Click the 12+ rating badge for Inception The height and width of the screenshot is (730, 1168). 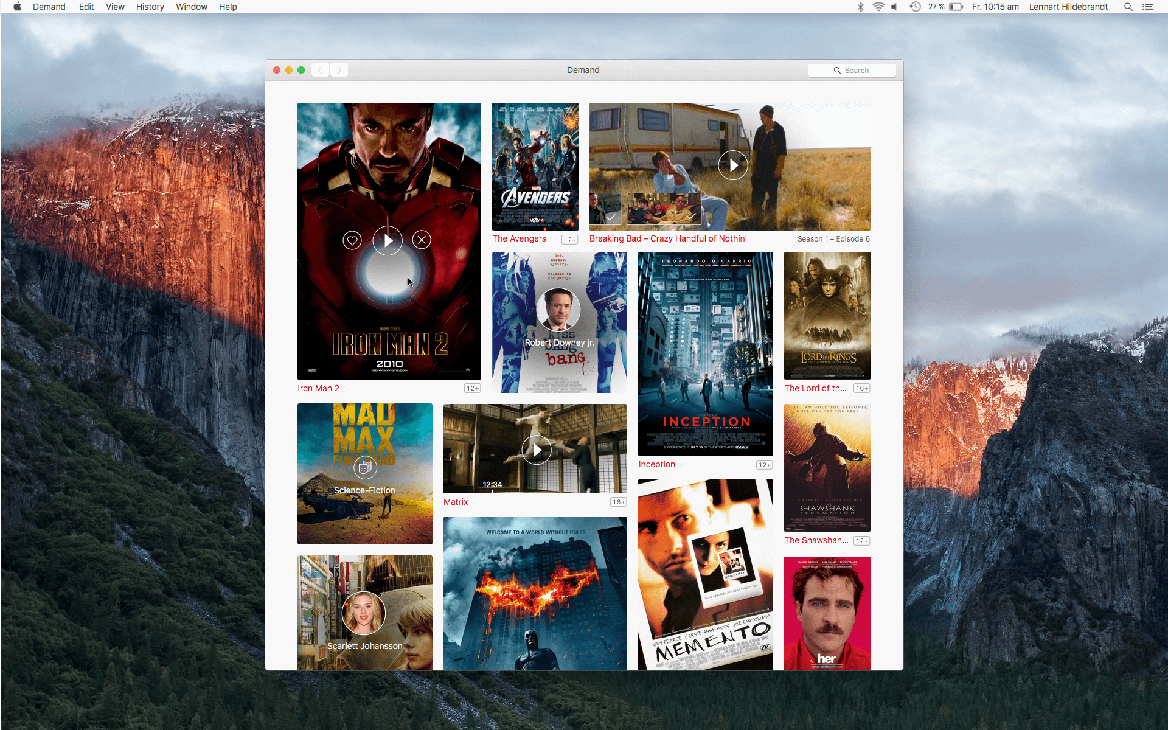(765, 465)
